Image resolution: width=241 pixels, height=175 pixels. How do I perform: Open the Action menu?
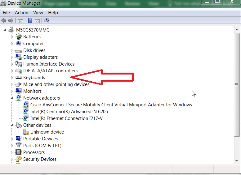point(21,13)
